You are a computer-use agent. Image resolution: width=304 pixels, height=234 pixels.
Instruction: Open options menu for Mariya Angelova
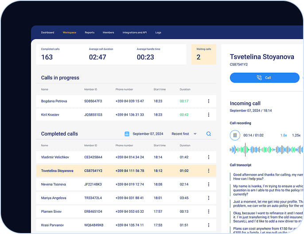point(209,198)
